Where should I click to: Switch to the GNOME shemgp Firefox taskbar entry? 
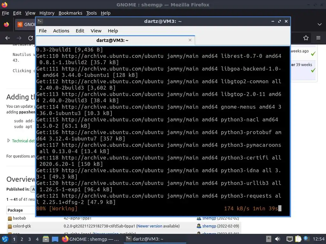pyautogui.click(x=90, y=239)
